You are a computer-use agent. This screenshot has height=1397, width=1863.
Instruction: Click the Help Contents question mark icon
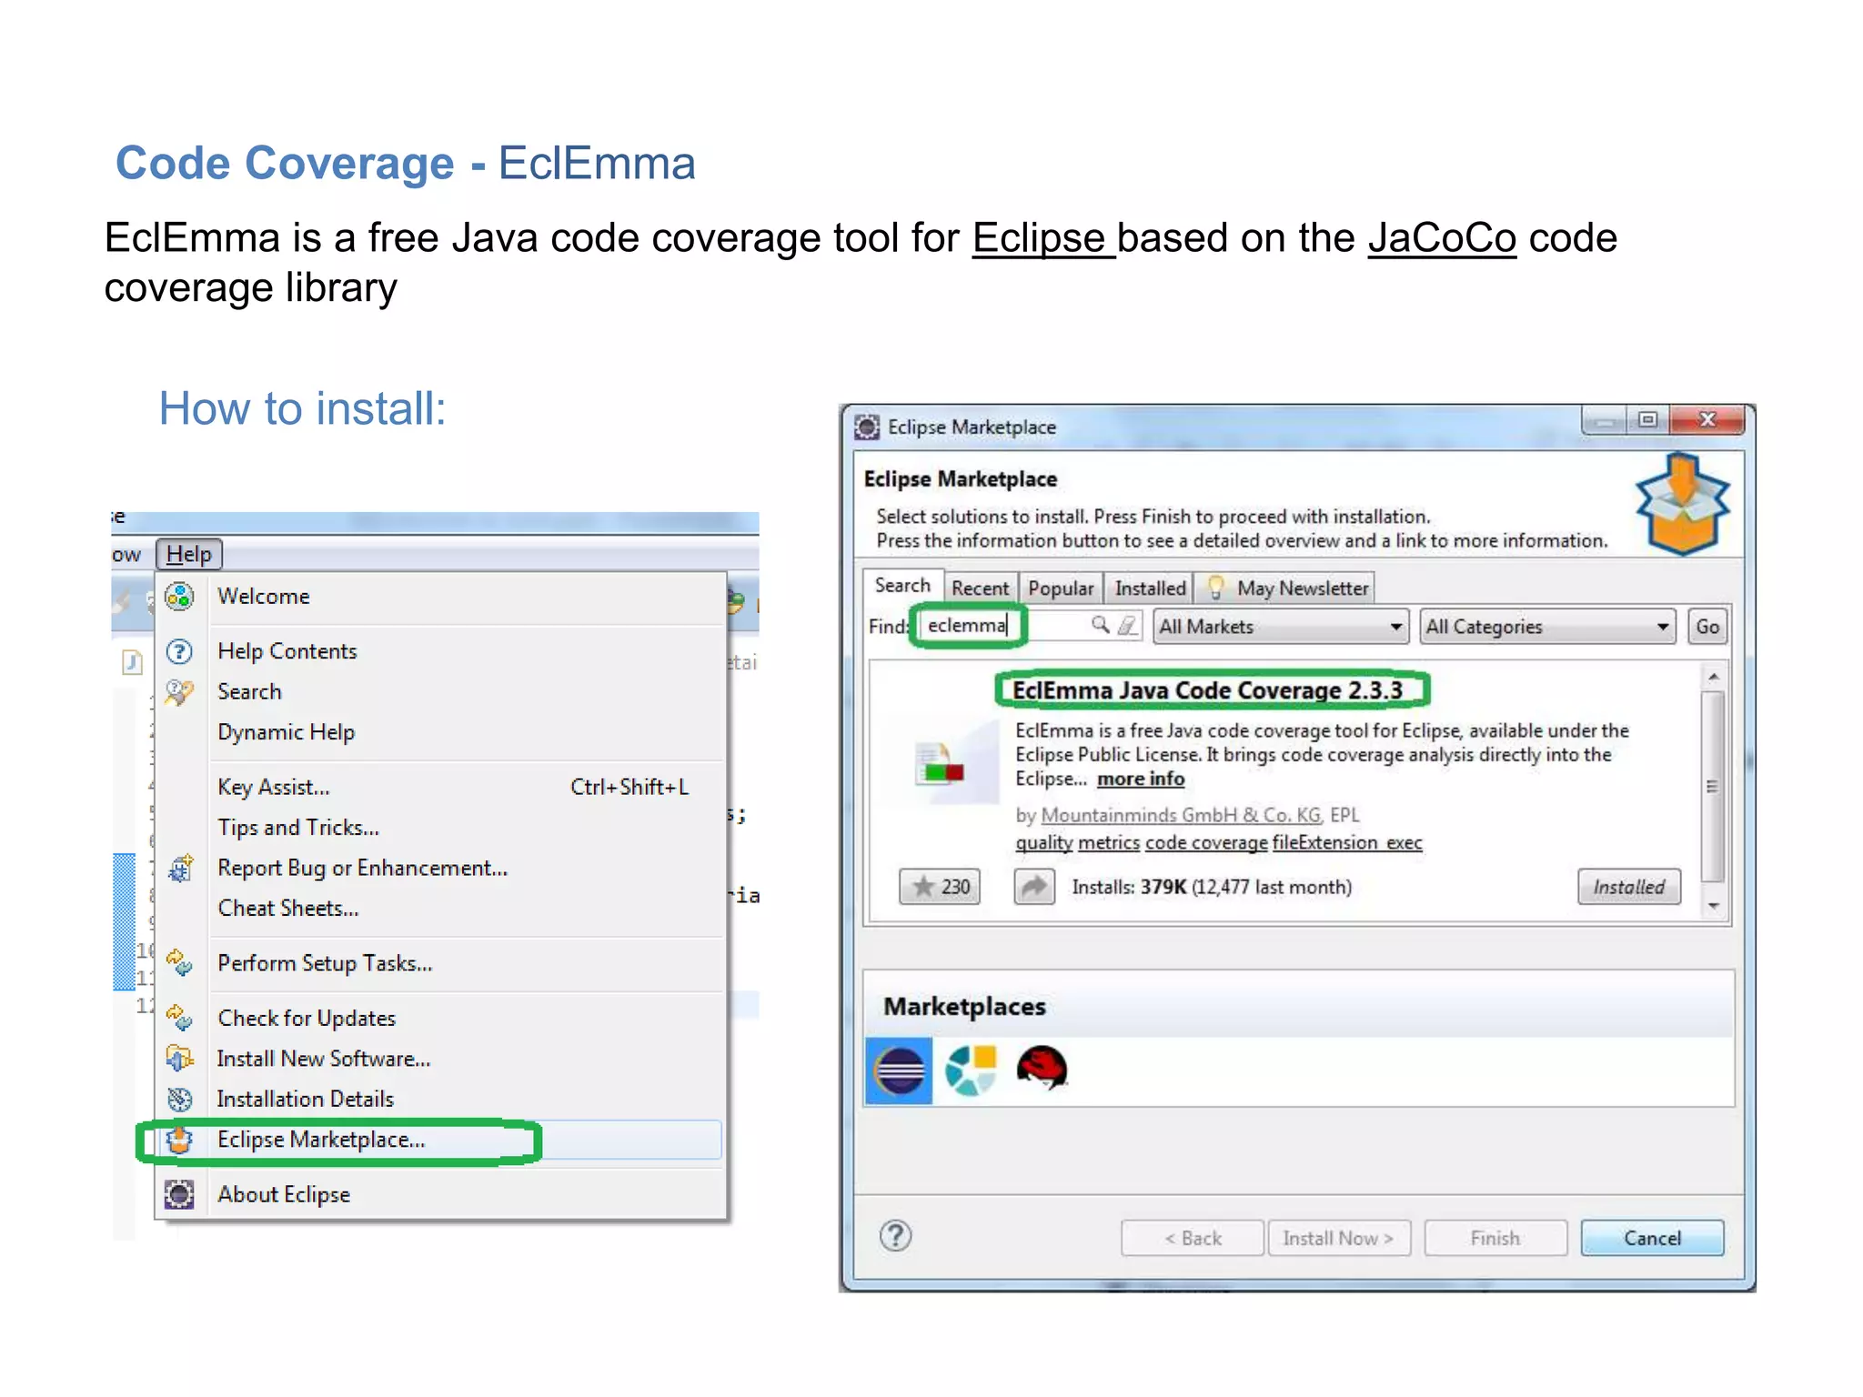tap(180, 651)
